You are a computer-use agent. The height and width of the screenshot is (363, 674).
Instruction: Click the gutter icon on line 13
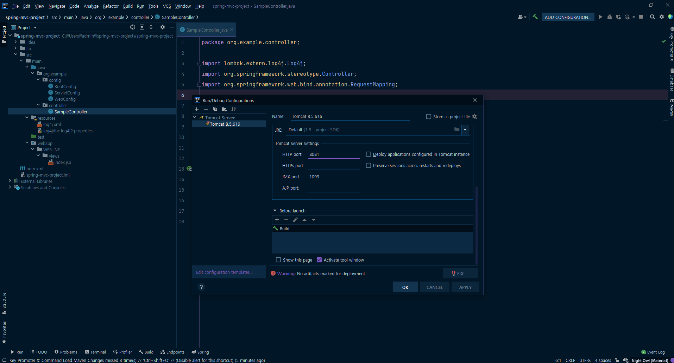tap(189, 169)
